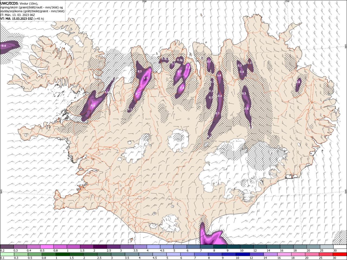Click the 1.2 snowfall value on the map
Image resolution: width=347 pixels, height=260 pixels.
point(188,67)
